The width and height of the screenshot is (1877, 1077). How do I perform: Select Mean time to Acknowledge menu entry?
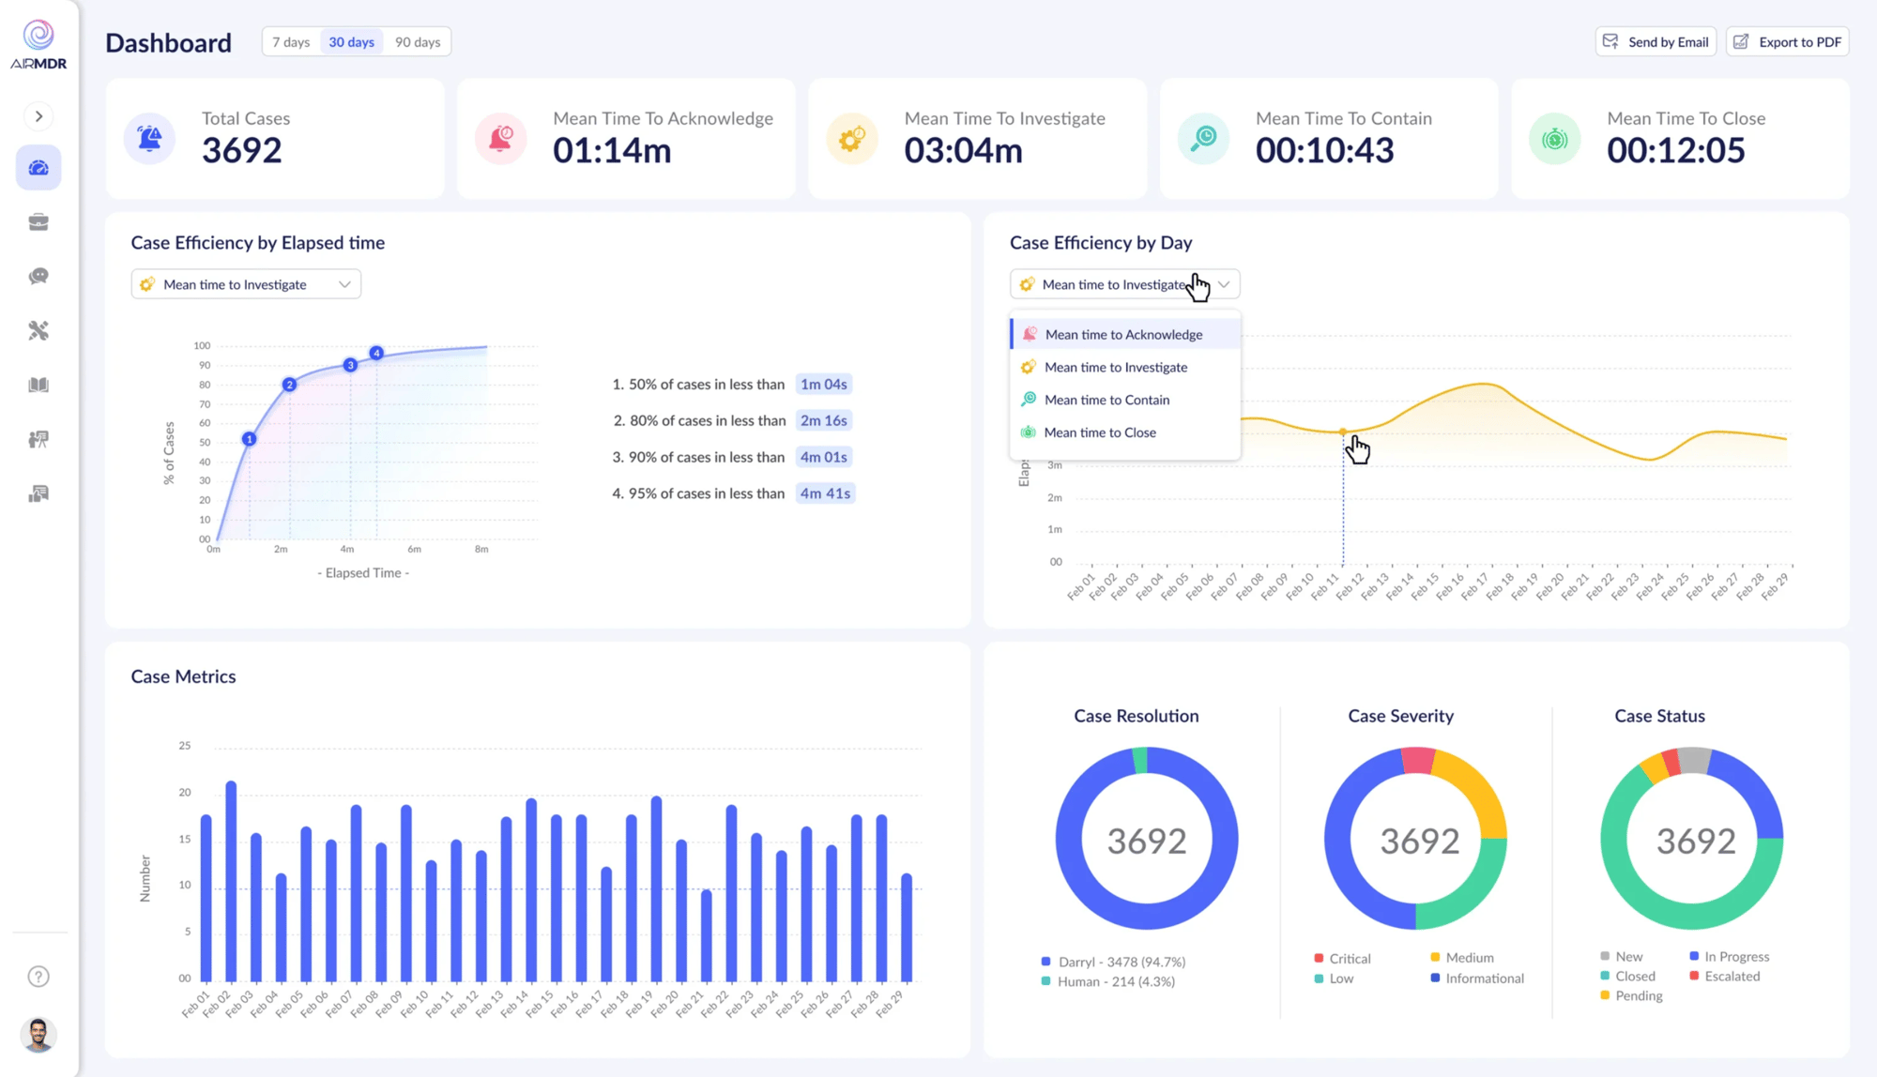click(1123, 334)
